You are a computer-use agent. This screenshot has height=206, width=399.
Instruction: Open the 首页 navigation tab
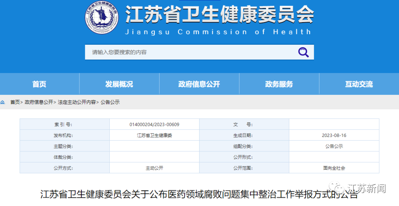[x=39, y=84]
